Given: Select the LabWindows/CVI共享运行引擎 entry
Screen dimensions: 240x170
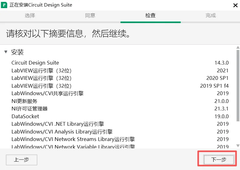Looking at the screenshot, I should 120,93.
